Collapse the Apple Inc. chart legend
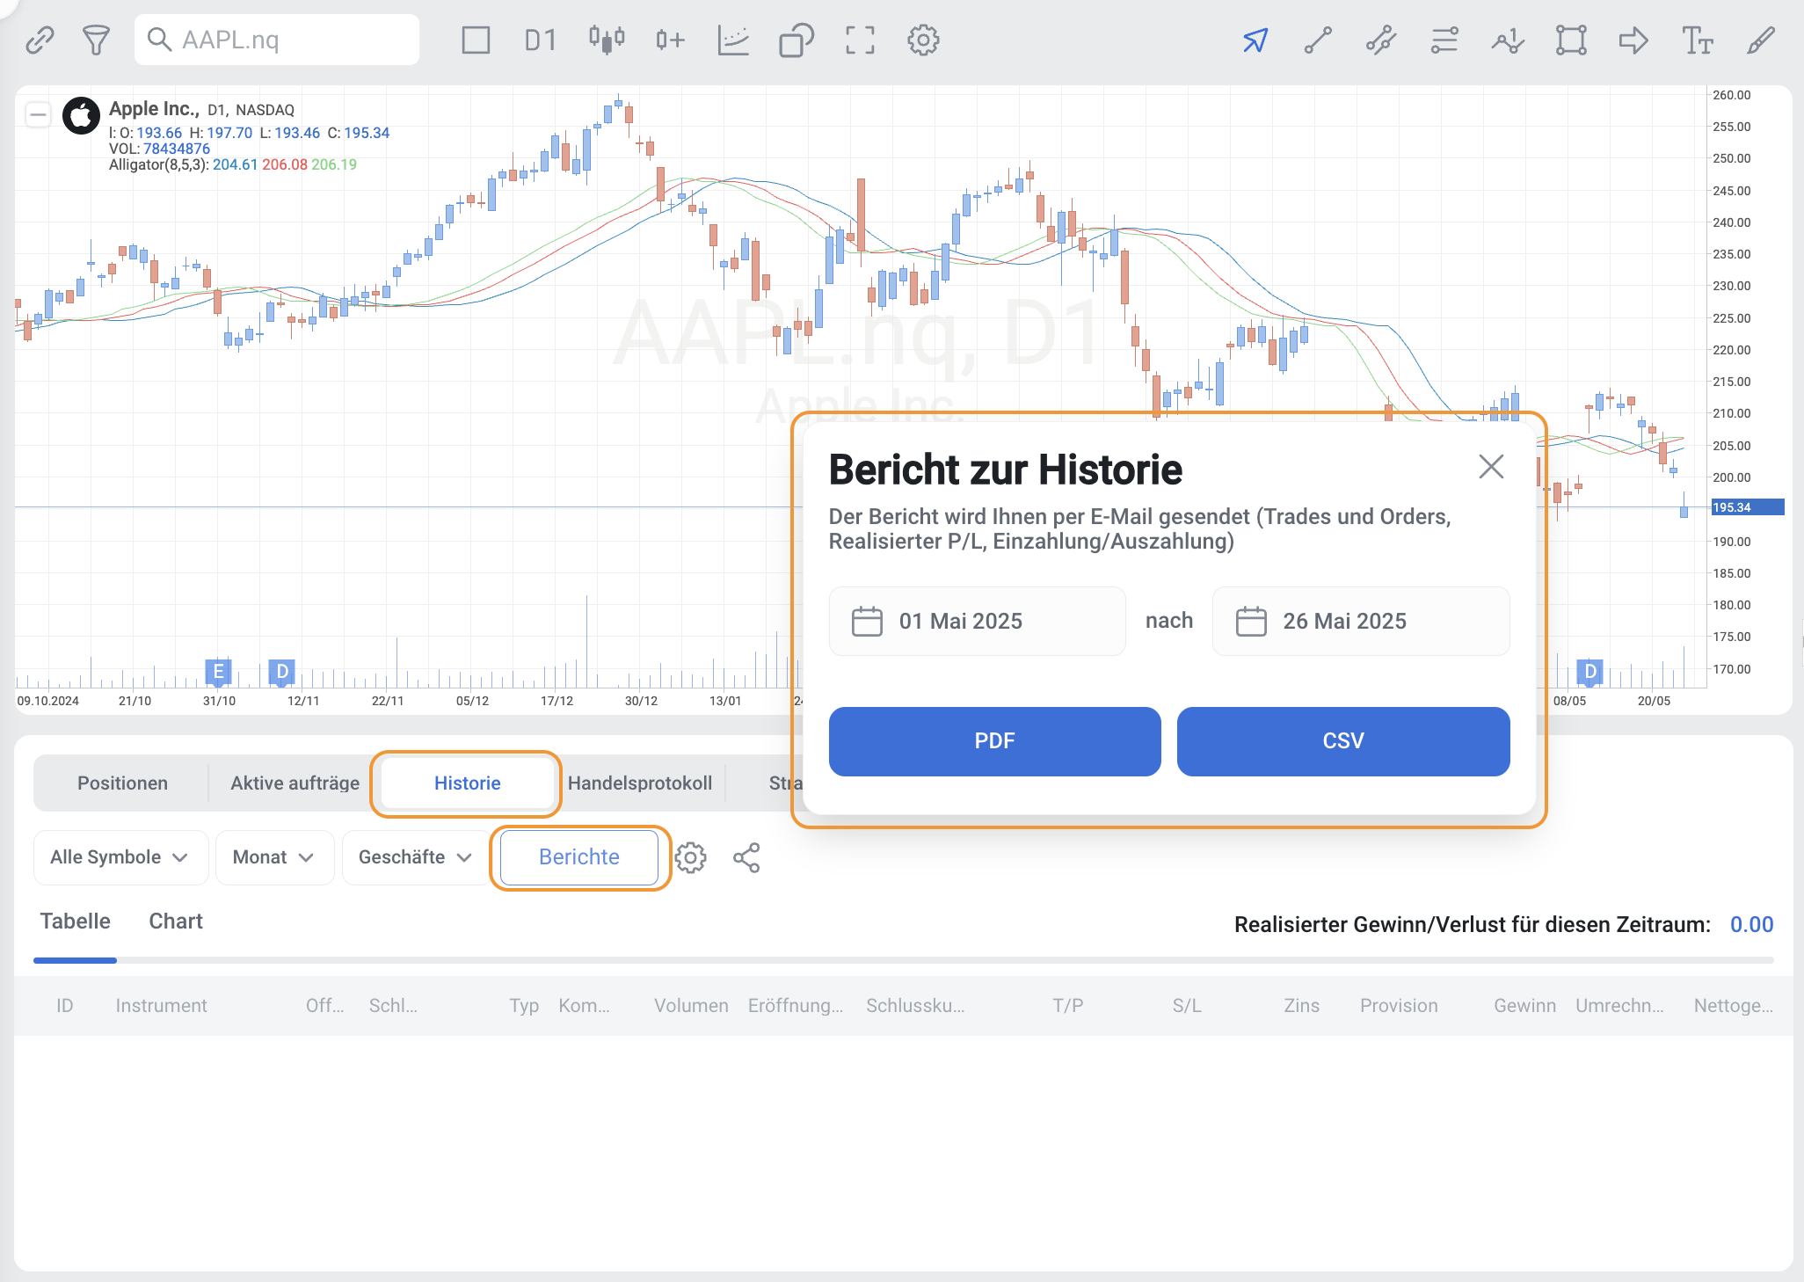1804x1282 pixels. click(x=38, y=115)
